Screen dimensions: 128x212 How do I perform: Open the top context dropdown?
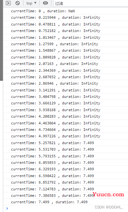click(31, 3)
